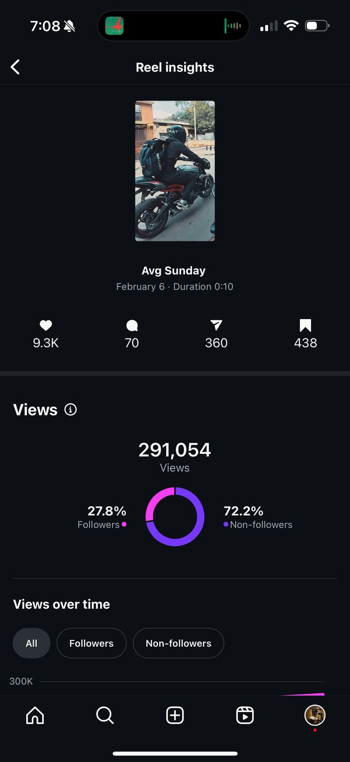Tap the paper plane shares icon
This screenshot has width=350, height=762.
point(216,325)
